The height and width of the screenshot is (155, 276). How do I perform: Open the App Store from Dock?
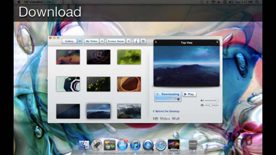click(x=122, y=145)
